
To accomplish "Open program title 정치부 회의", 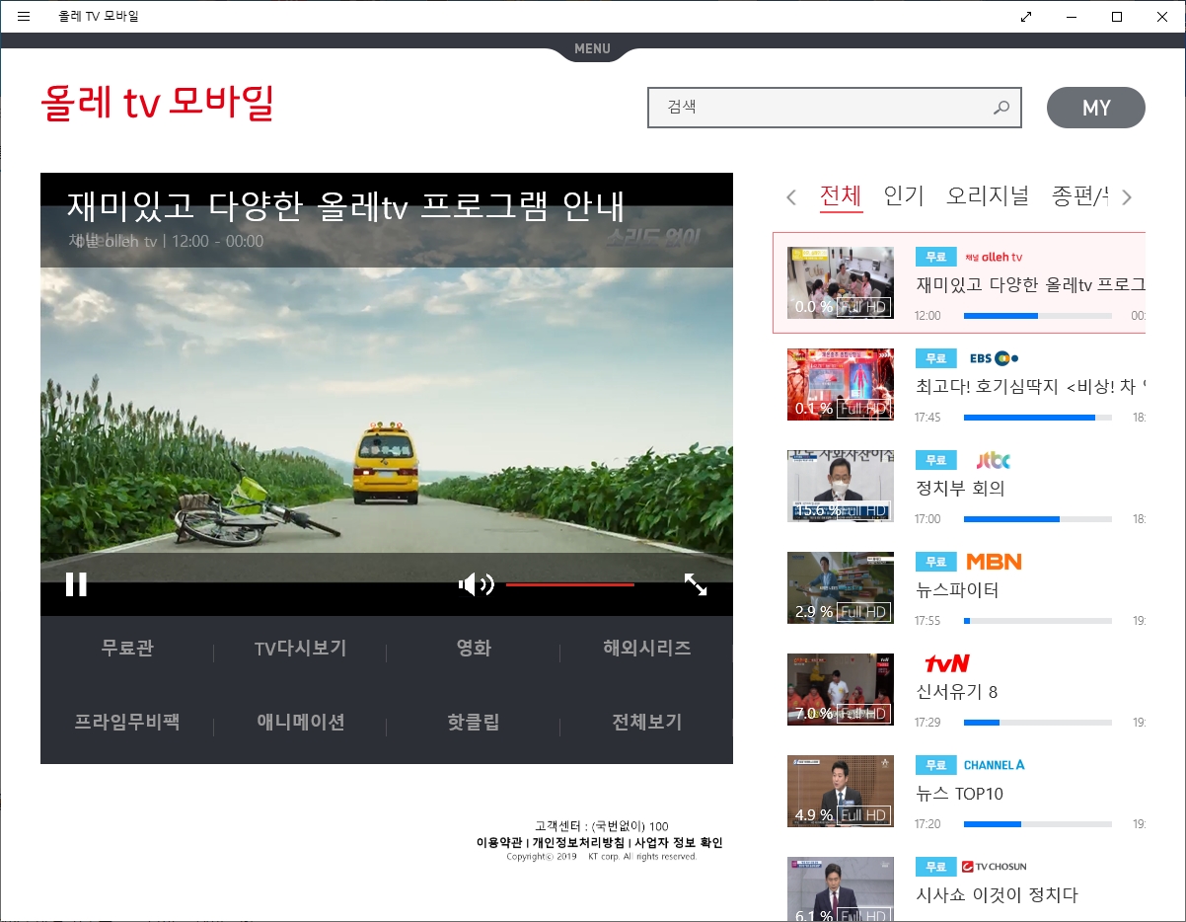I will [x=961, y=489].
